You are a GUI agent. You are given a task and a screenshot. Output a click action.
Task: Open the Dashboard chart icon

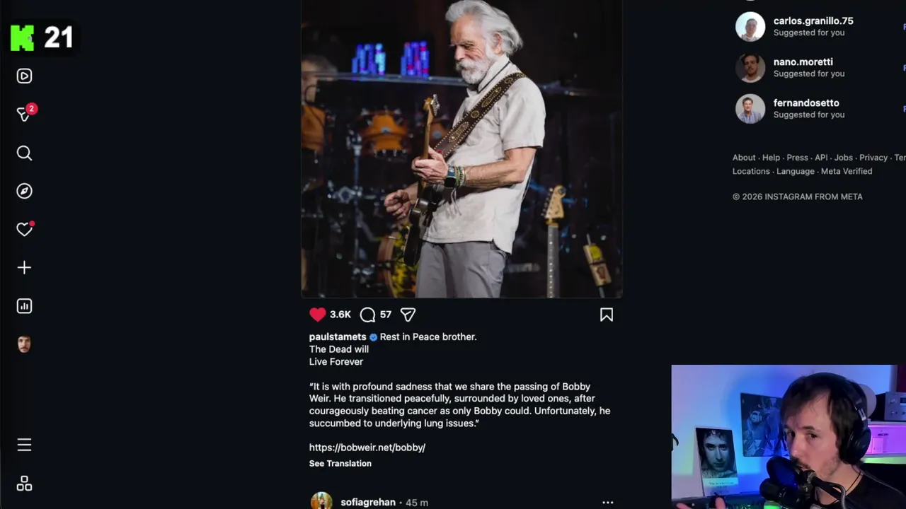pos(24,306)
